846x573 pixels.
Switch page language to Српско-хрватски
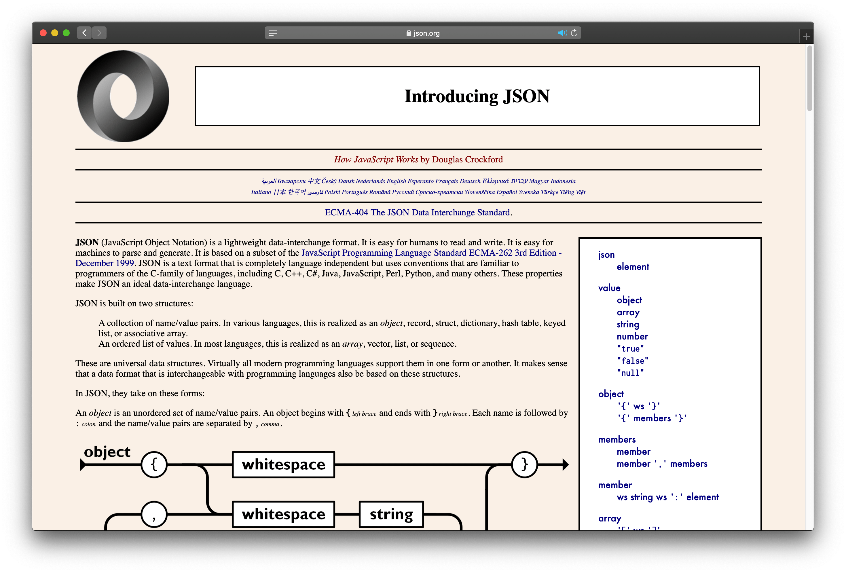pyautogui.click(x=439, y=192)
